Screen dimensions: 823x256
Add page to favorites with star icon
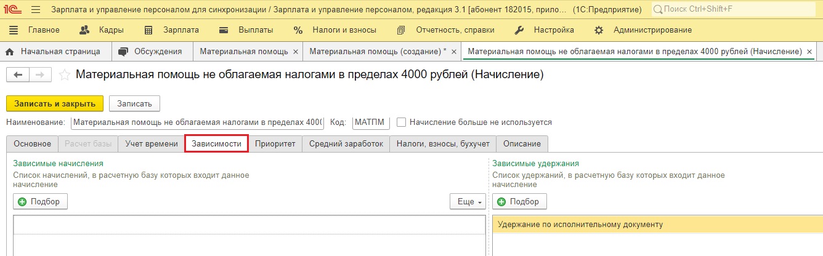coord(64,74)
